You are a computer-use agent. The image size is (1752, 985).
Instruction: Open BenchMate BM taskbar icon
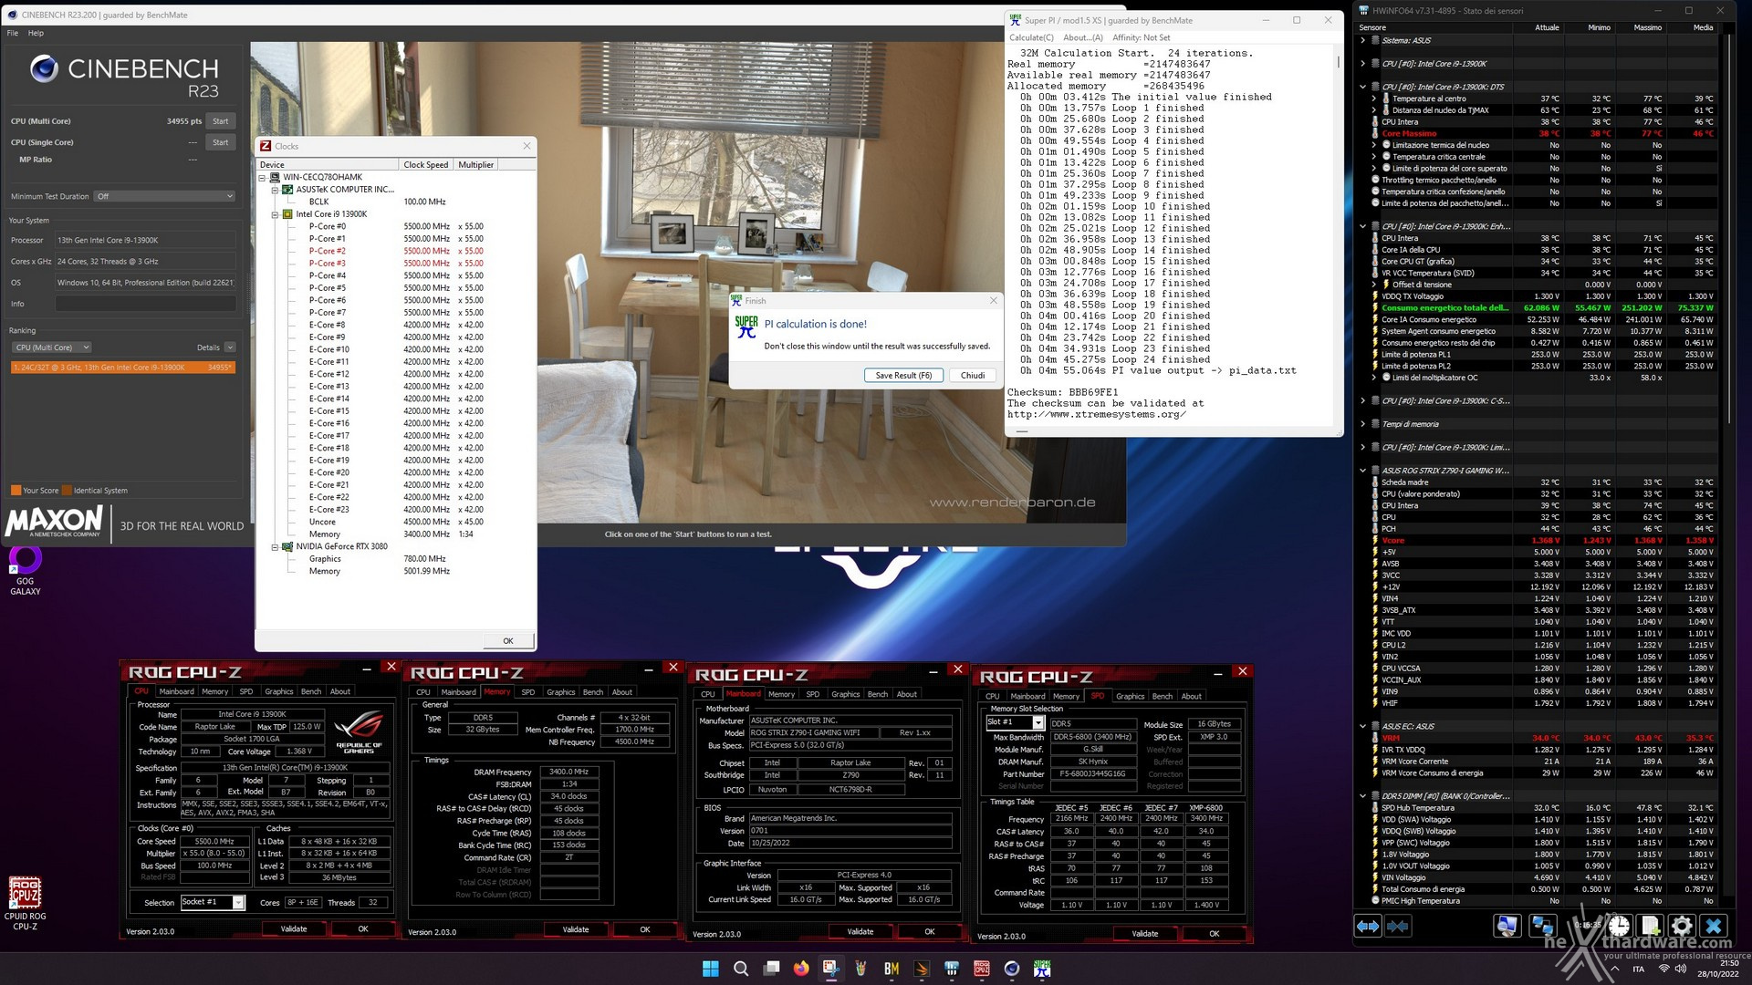[892, 969]
